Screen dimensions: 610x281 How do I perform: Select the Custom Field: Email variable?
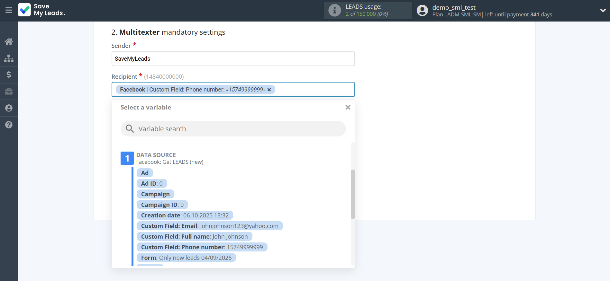pyautogui.click(x=209, y=226)
